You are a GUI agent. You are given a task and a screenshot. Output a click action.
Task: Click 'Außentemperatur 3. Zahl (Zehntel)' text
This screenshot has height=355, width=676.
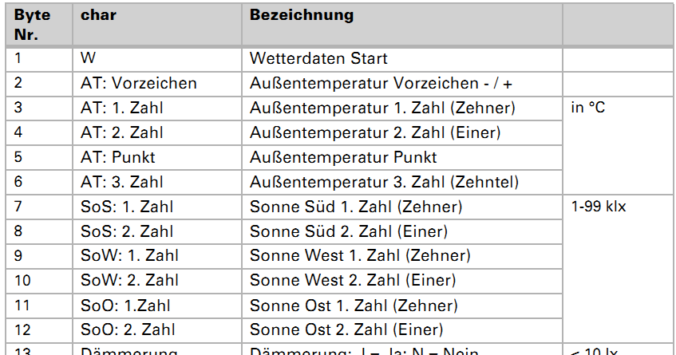point(384,182)
